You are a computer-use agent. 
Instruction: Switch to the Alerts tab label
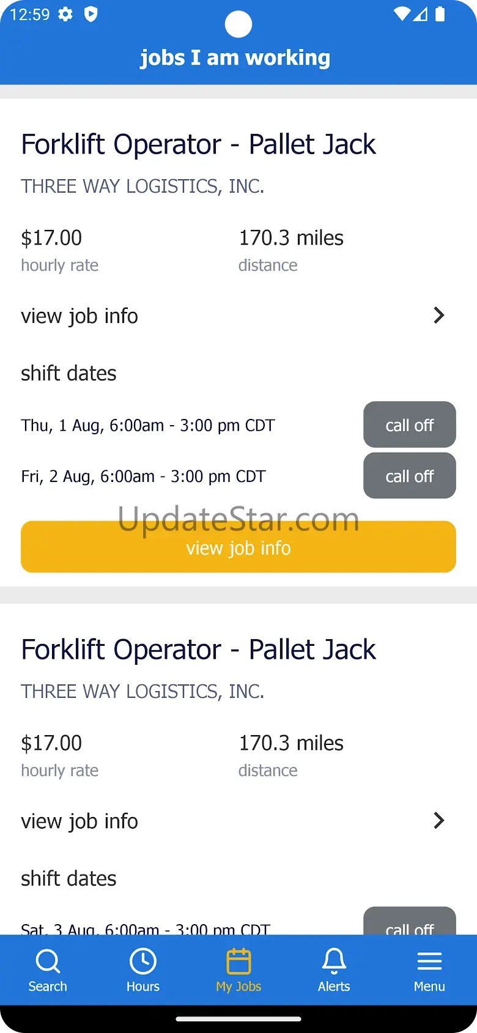[334, 987]
